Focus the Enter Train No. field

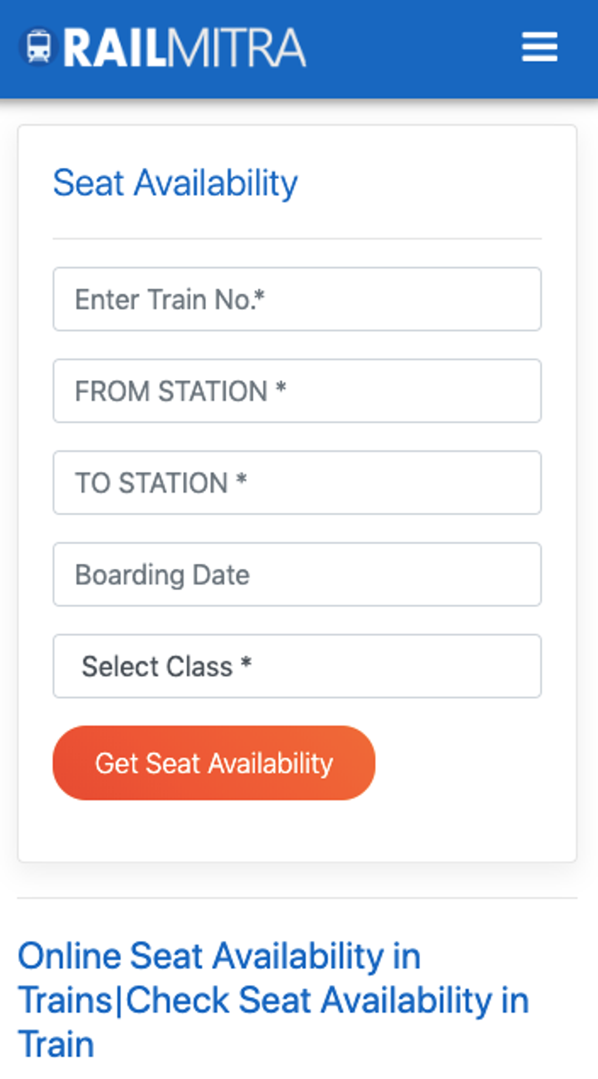pyautogui.click(x=297, y=299)
